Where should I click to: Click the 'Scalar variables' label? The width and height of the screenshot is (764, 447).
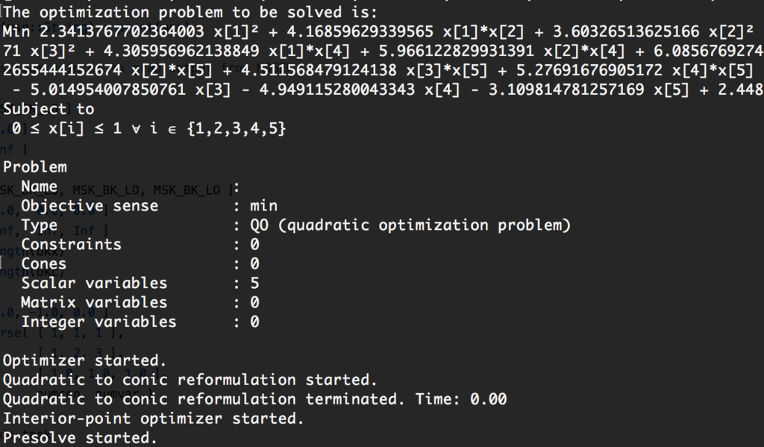tap(94, 284)
